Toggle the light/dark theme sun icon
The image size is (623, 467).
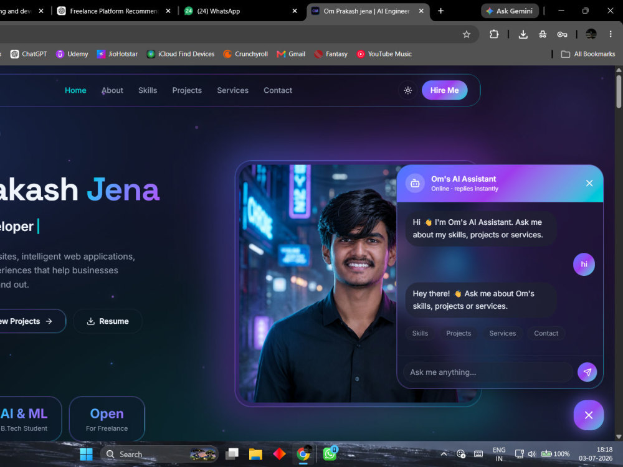[407, 90]
